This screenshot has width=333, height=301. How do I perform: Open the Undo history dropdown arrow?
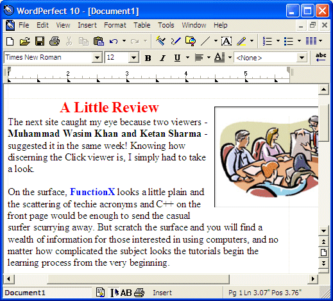[124, 40]
